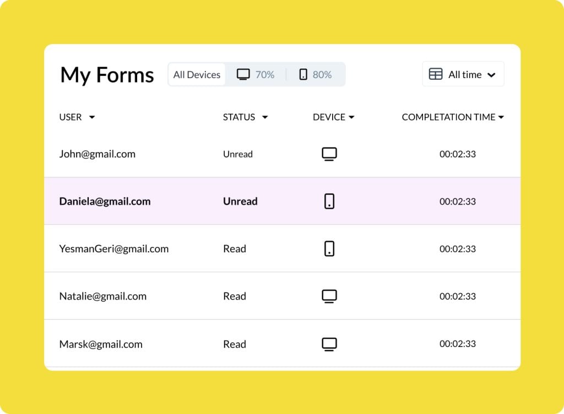The height and width of the screenshot is (414, 564).
Task: Click the Marsk@gmail.com email link
Action: pos(101,344)
